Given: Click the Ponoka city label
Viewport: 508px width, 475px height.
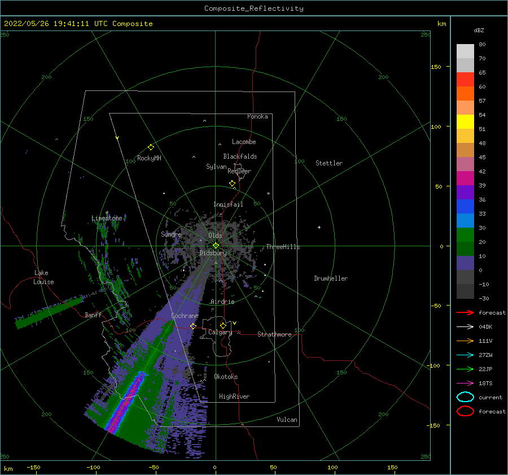Looking at the screenshot, I should (x=257, y=116).
